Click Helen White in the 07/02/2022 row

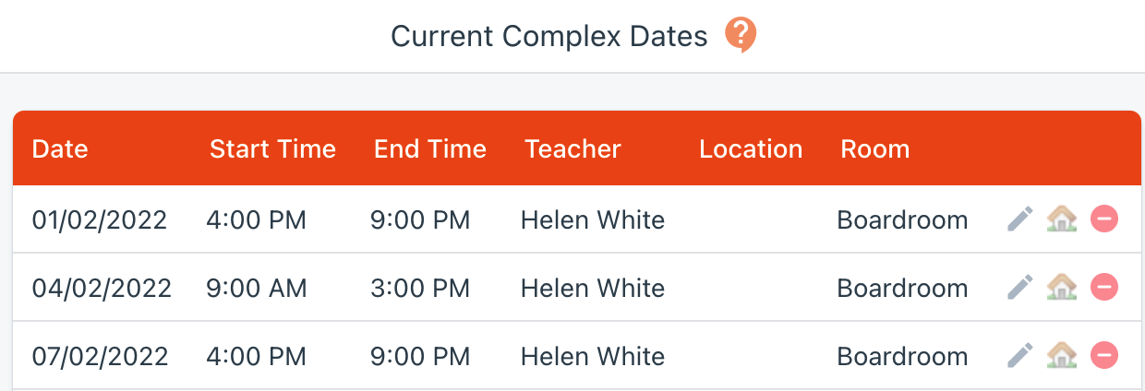[x=593, y=356]
